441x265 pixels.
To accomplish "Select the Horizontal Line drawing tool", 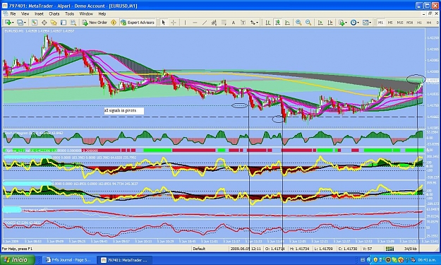I will point(195,23).
